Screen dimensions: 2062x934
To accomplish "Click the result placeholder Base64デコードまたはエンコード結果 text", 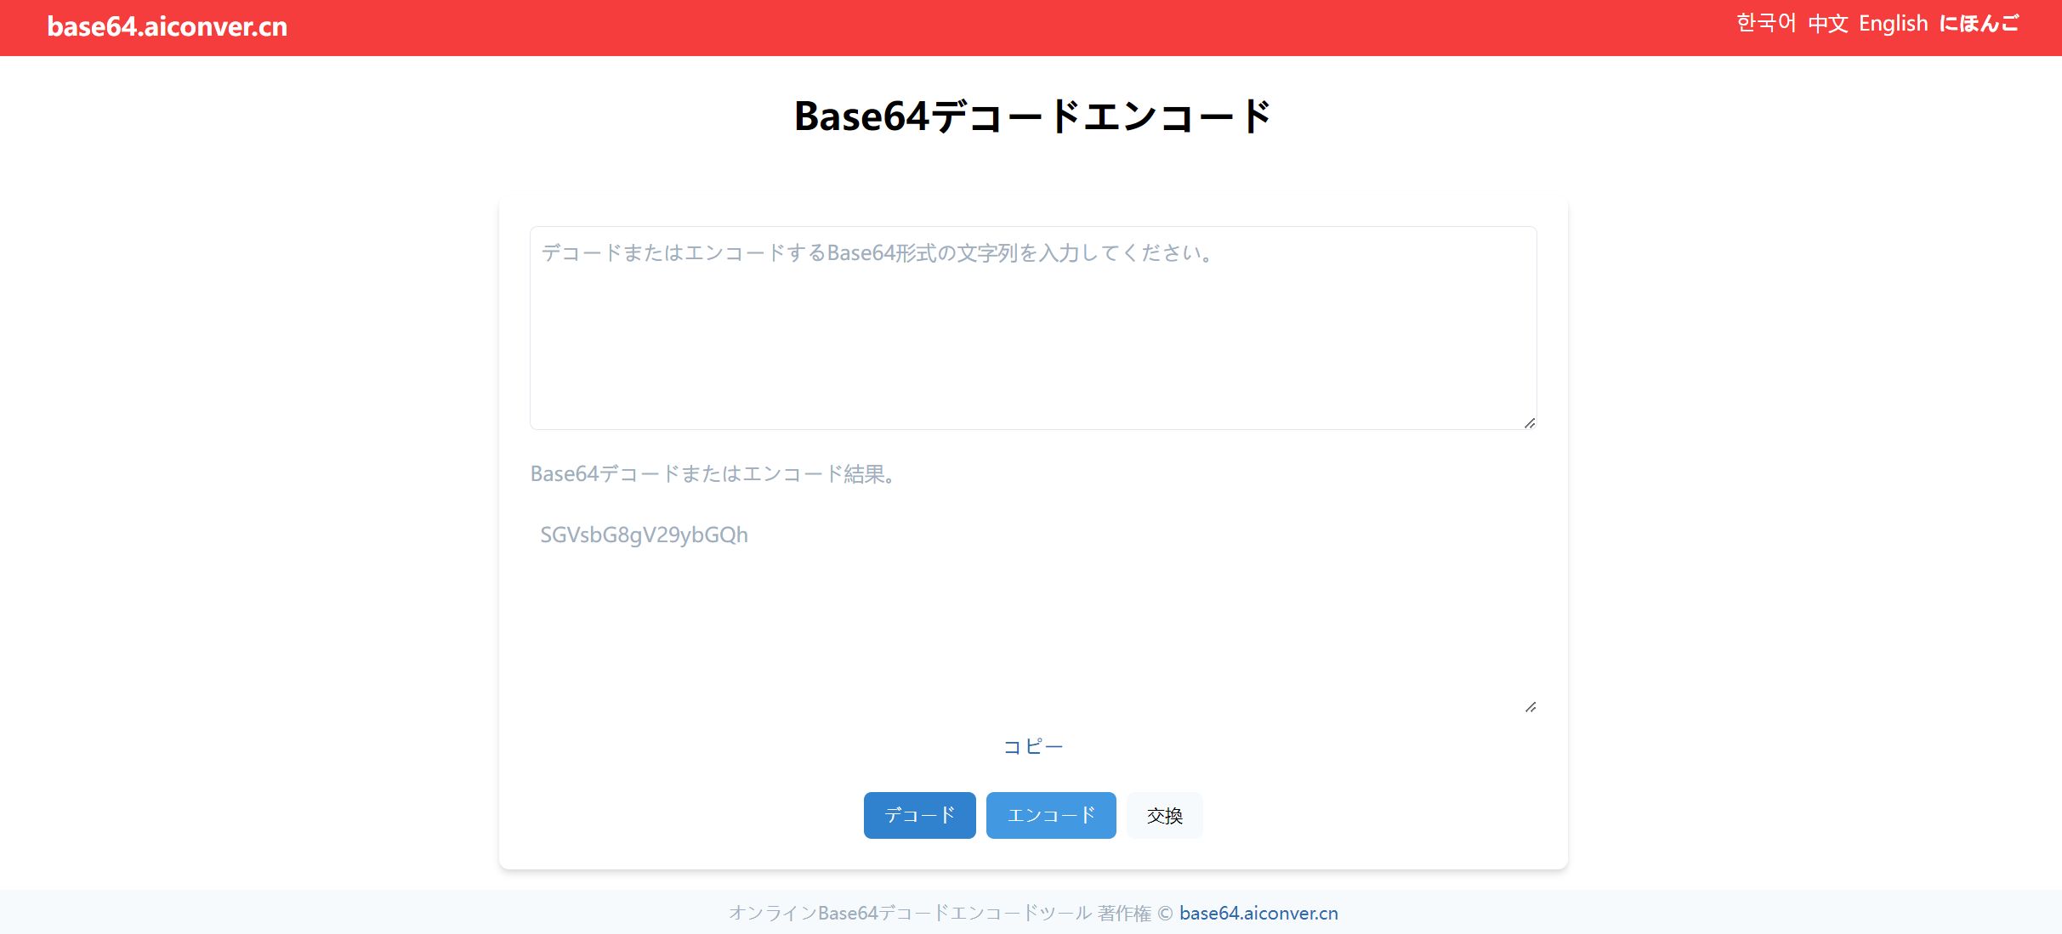I will [712, 473].
